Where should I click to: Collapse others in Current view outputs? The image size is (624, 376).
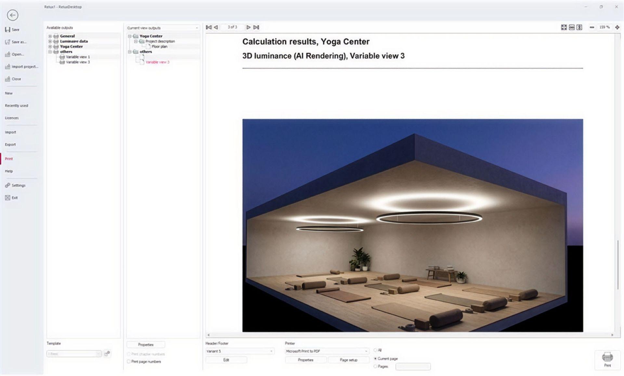(130, 52)
